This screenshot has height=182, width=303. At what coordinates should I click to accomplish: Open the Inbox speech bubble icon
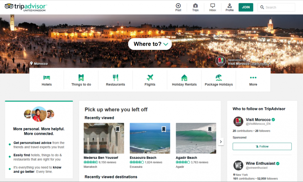coord(213,5)
